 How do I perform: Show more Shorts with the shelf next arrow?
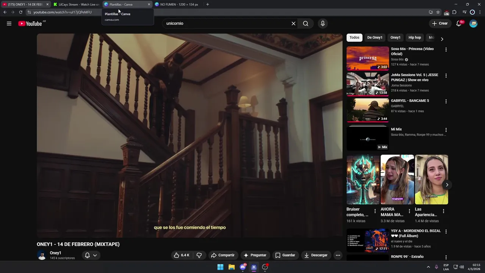(x=447, y=185)
